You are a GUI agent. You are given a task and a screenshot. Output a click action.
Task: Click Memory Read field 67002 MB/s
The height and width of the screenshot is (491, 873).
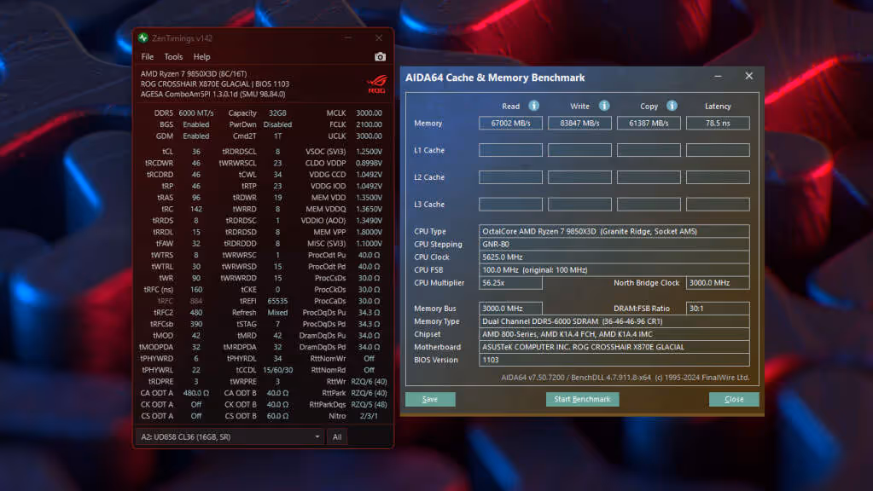tap(510, 123)
